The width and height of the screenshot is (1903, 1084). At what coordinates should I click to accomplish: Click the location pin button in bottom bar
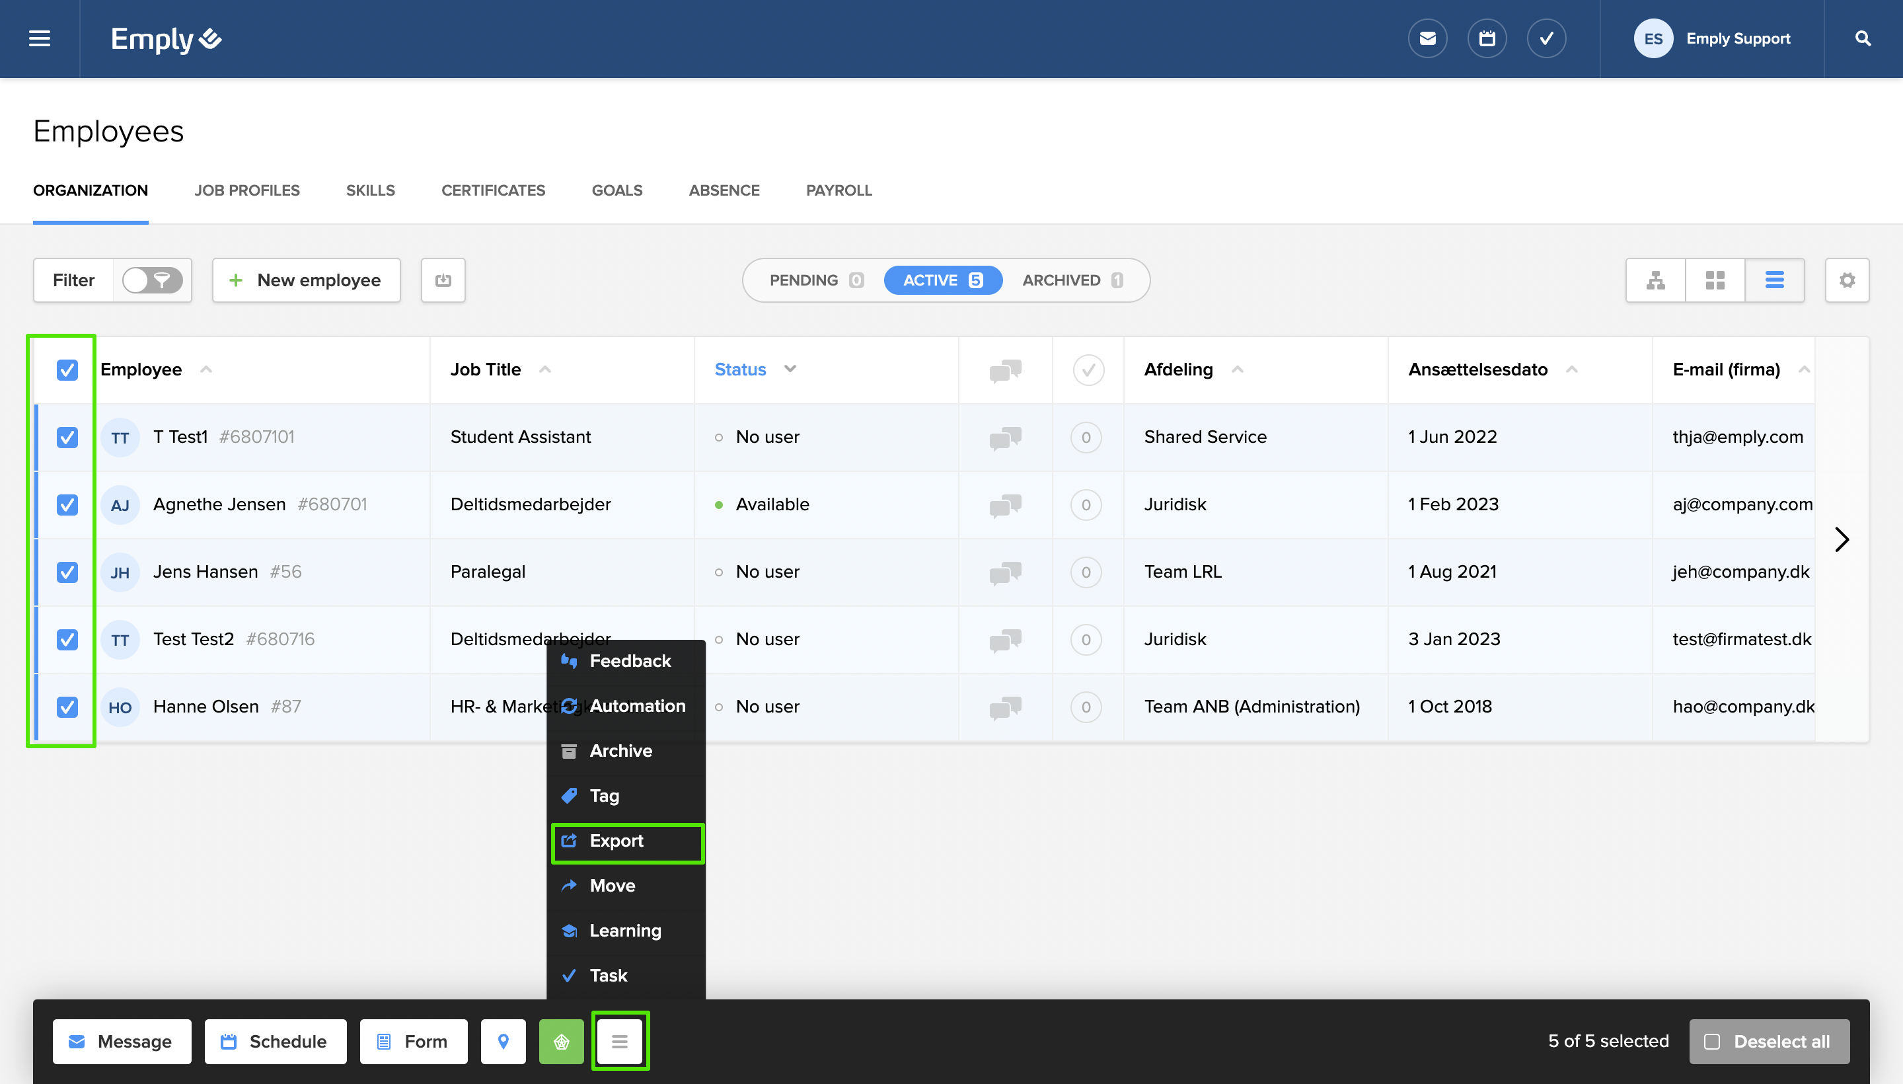(503, 1041)
